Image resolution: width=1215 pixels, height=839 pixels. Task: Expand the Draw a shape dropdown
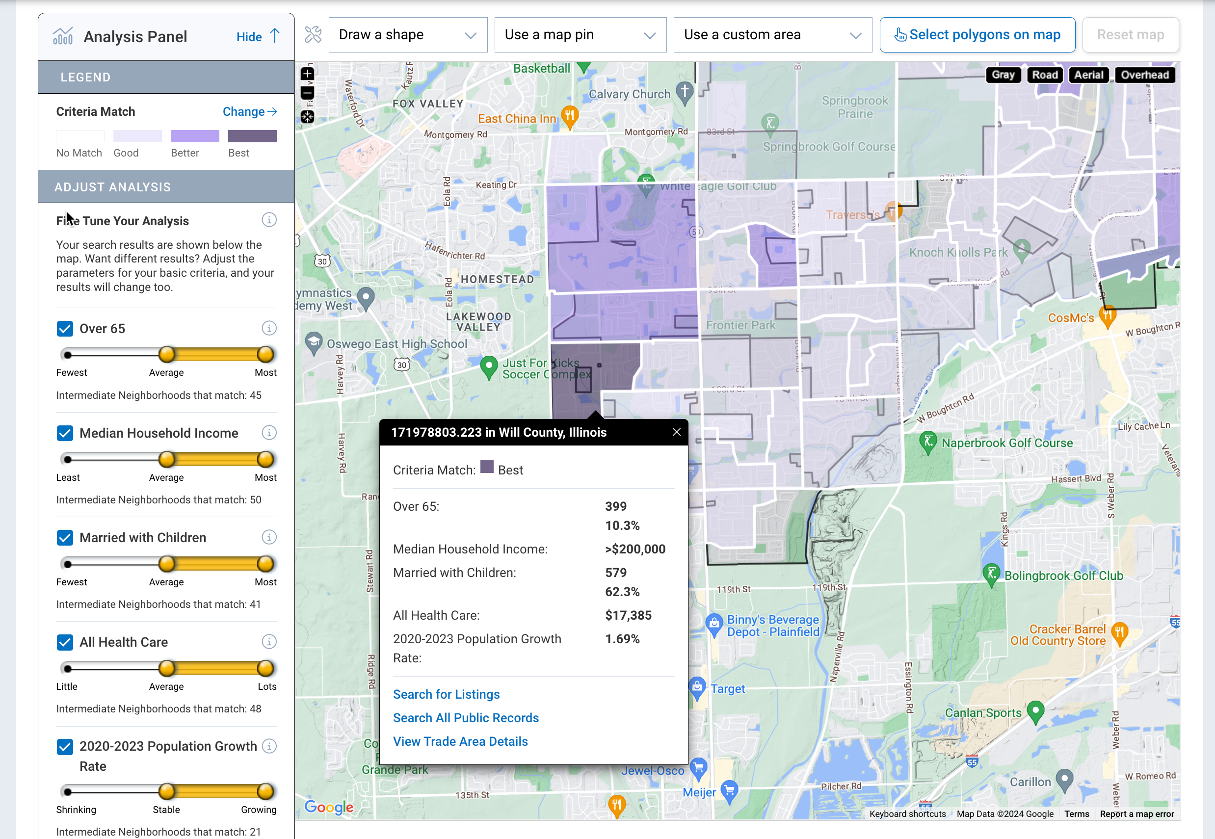(407, 35)
